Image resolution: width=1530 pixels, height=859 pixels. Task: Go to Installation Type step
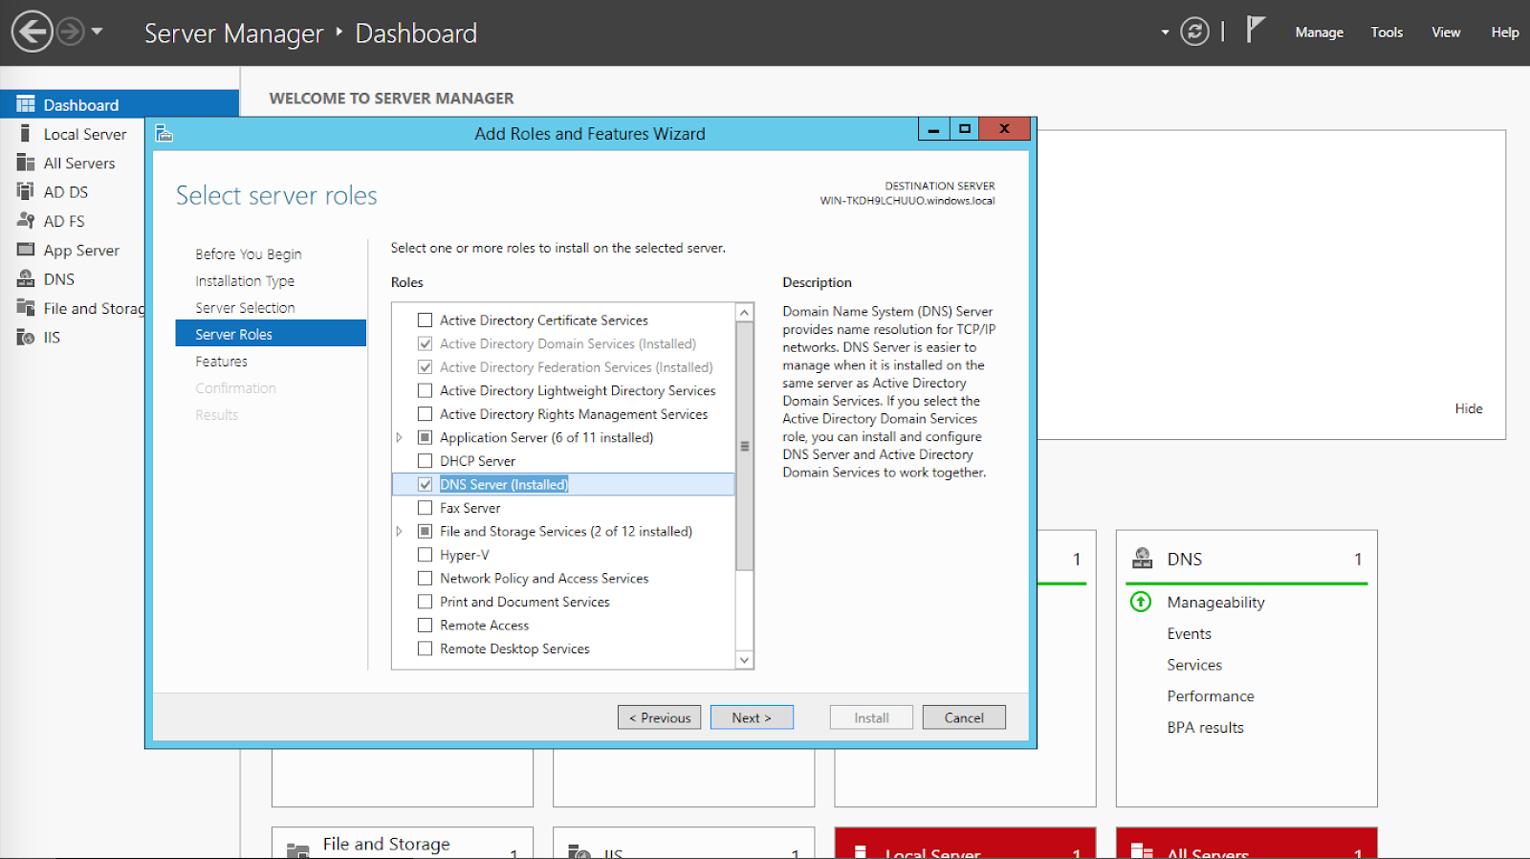[245, 281]
